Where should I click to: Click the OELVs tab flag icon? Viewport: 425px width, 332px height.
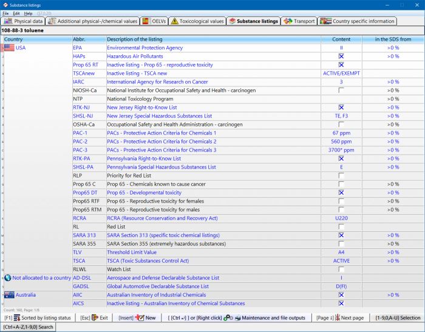pos(146,21)
